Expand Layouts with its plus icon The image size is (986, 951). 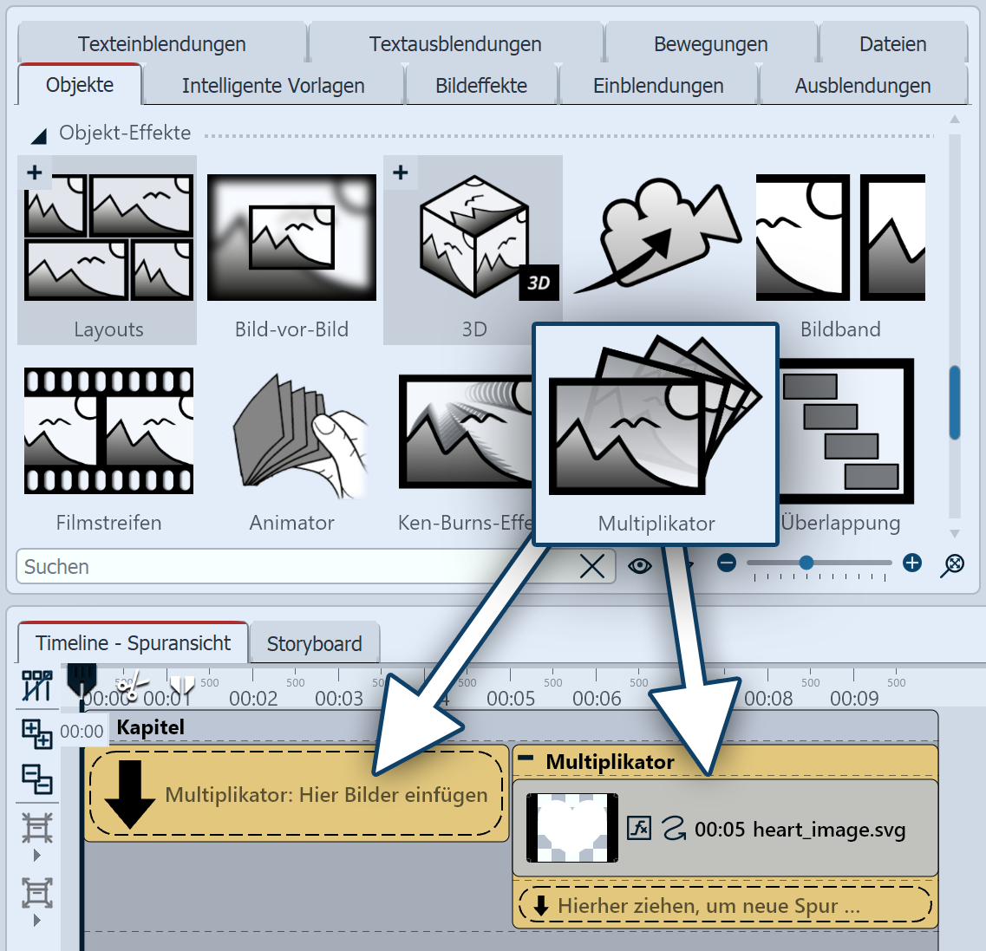[x=35, y=173]
